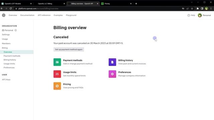214x120 pixels.
Task: Click the share page icon in address bar
Action: pos(188,9)
